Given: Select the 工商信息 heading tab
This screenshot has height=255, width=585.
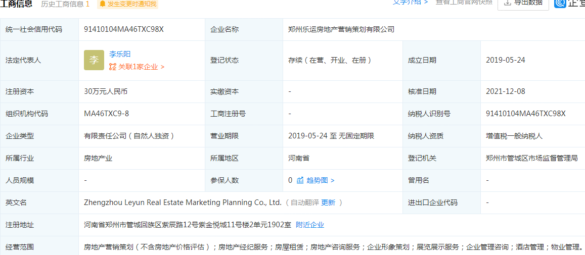Looking at the screenshot, I should point(16,4).
